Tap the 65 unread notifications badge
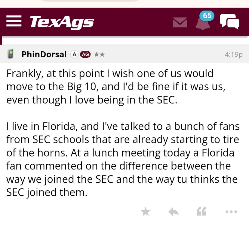Image resolution: width=249 pixels, height=225 pixels. (207, 16)
